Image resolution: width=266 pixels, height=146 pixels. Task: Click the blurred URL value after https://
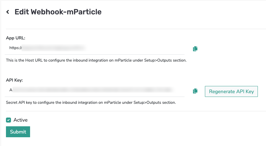(x=54, y=48)
